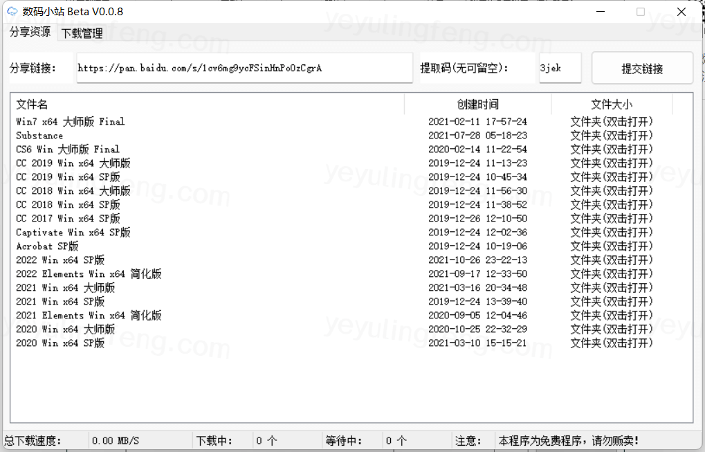
Task: Click the 0.00 MB/S download speed value
Action: click(116, 441)
